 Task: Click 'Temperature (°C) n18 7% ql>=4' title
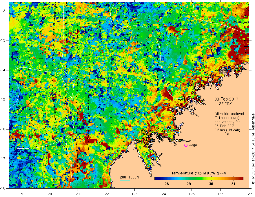coord(198,173)
